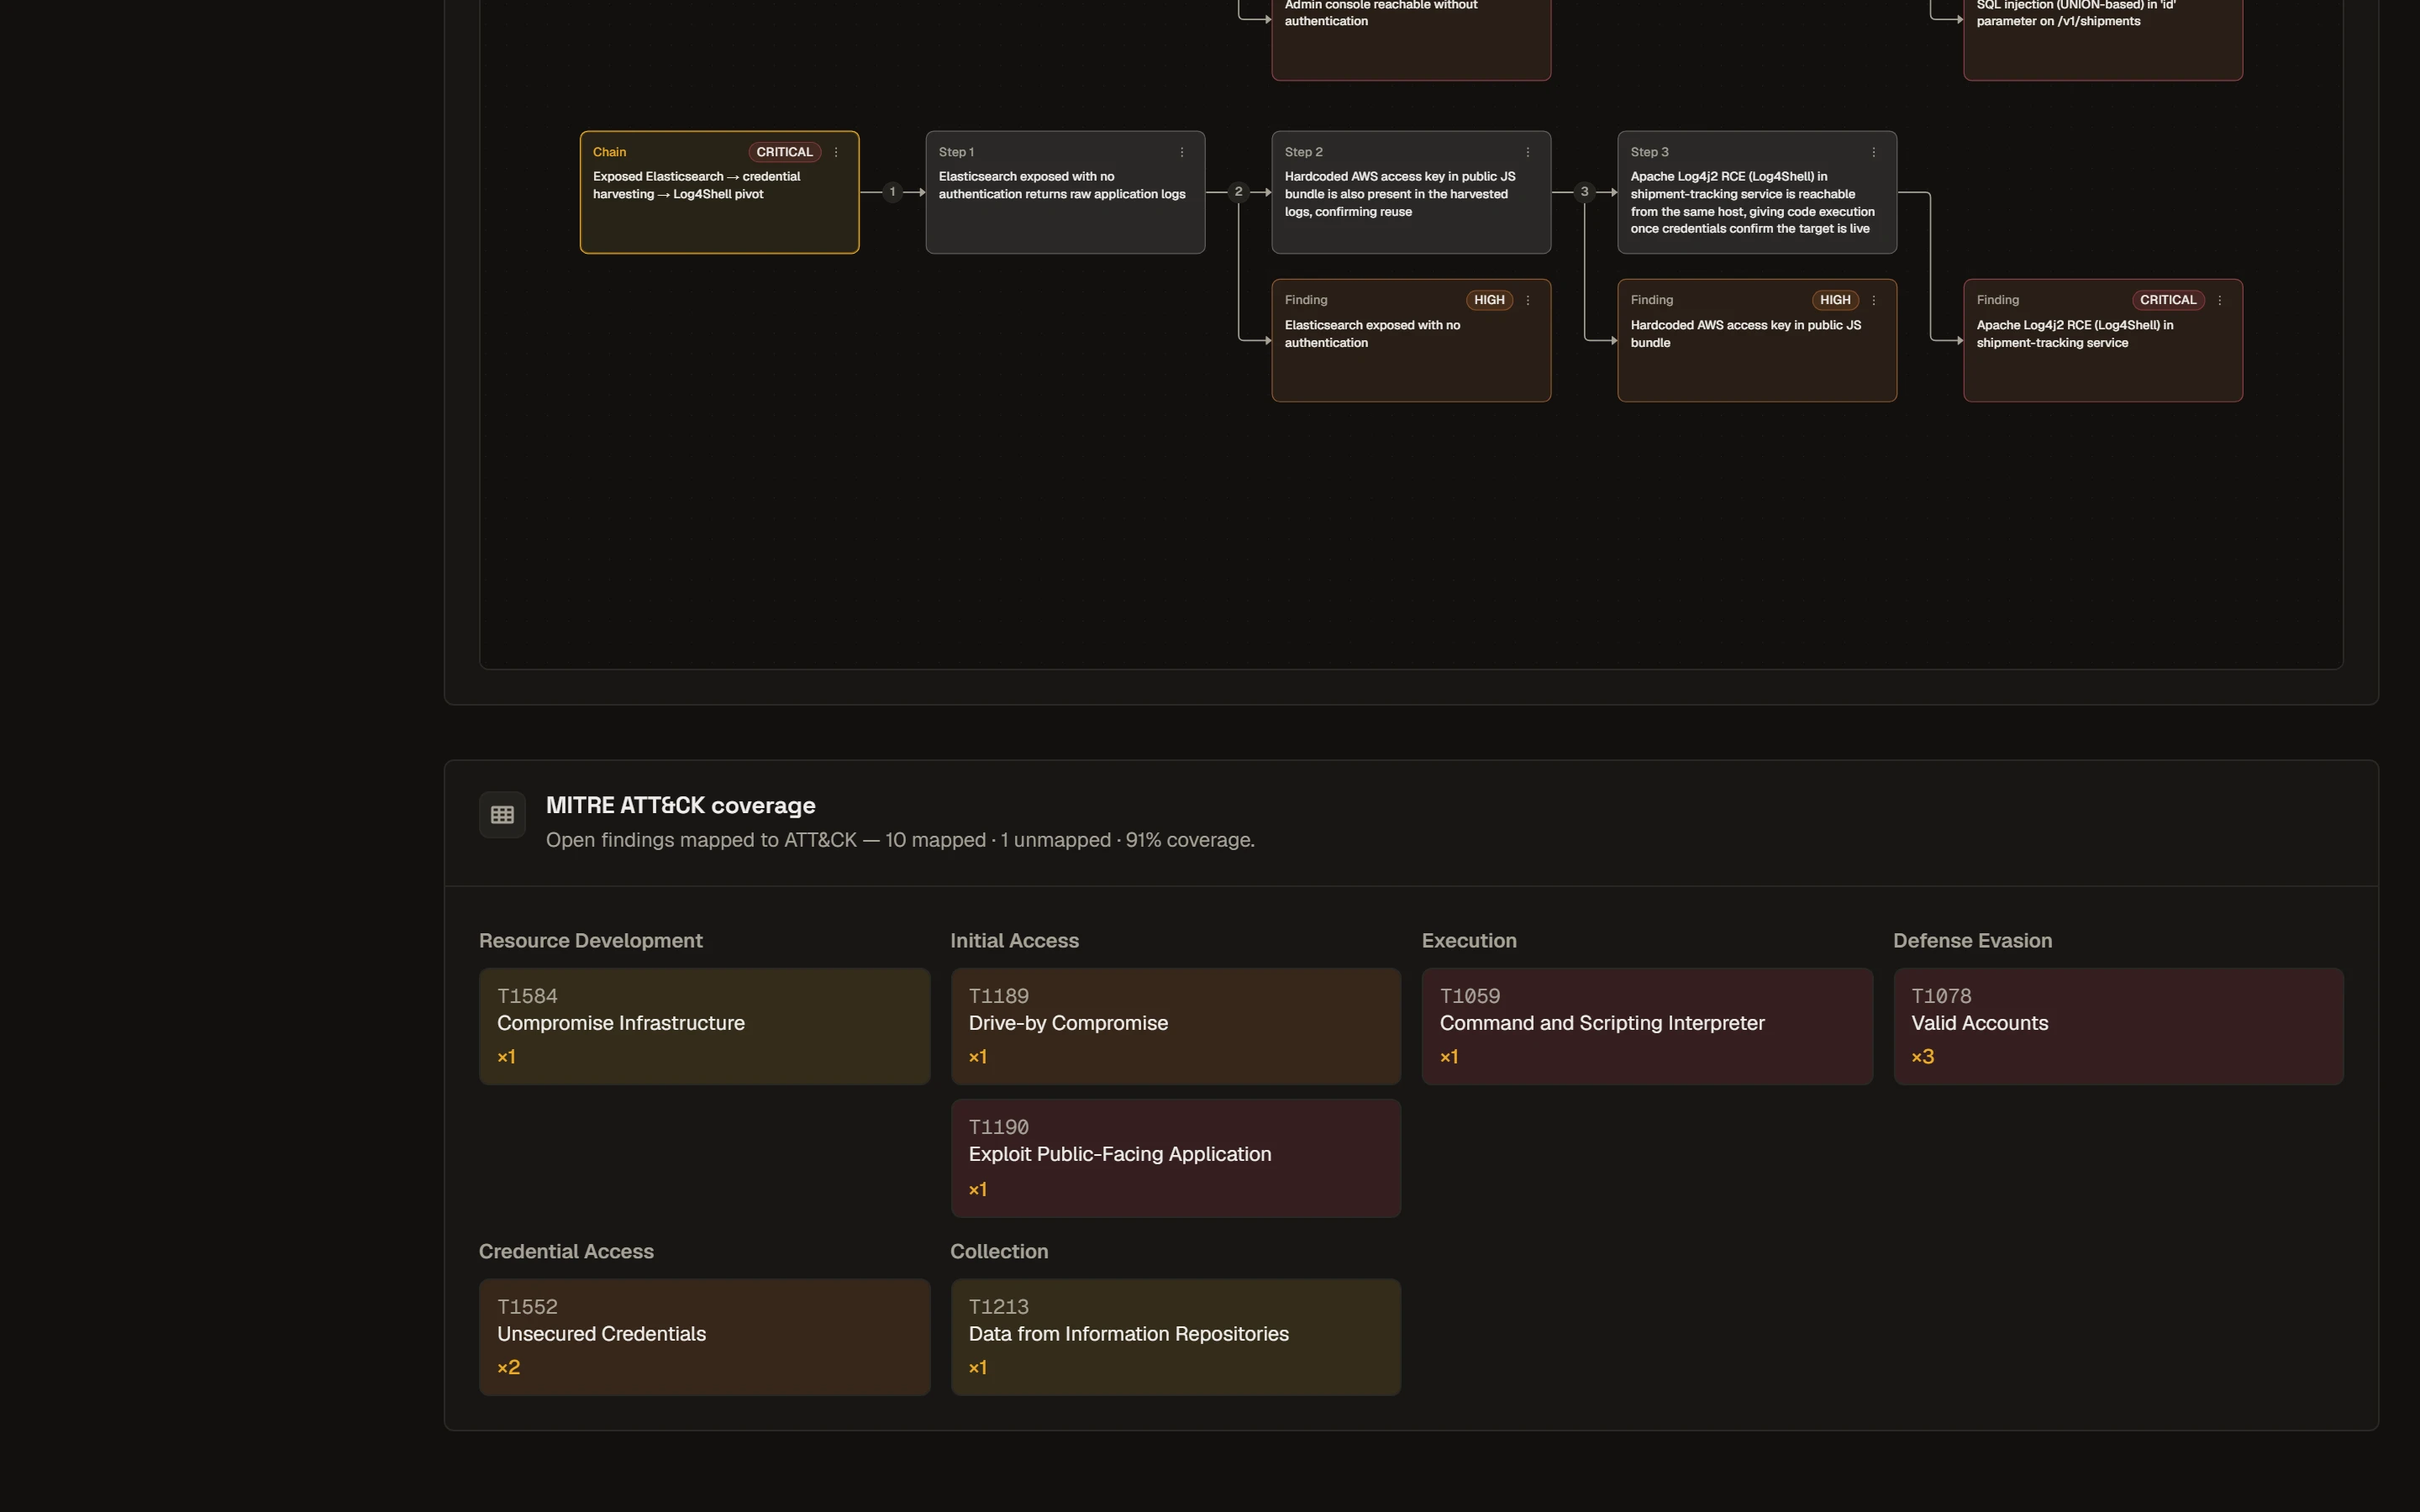Open options for Hardcoded AWS key finding node
The width and height of the screenshot is (2420, 1512).
[1874, 300]
